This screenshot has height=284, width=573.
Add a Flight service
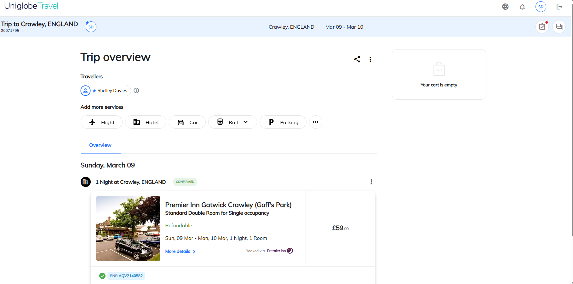click(x=101, y=122)
